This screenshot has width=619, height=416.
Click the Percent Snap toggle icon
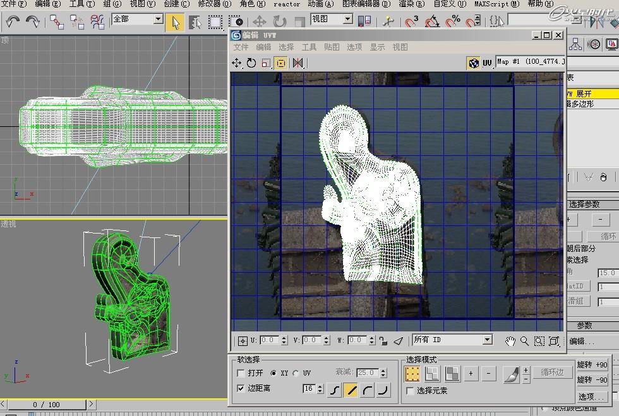(453, 21)
